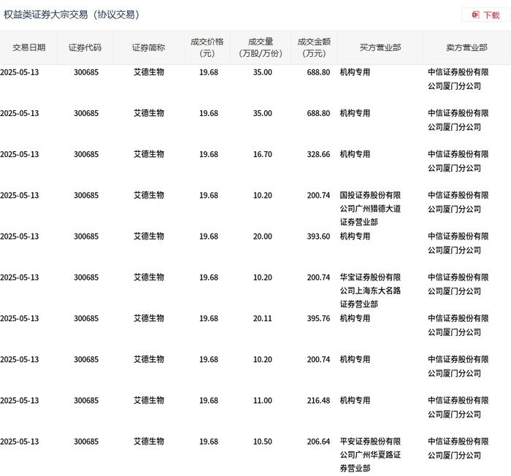This screenshot has height=476, width=511.
Task: Click 机构专用 in the 328.66 row
Action: click(x=355, y=154)
